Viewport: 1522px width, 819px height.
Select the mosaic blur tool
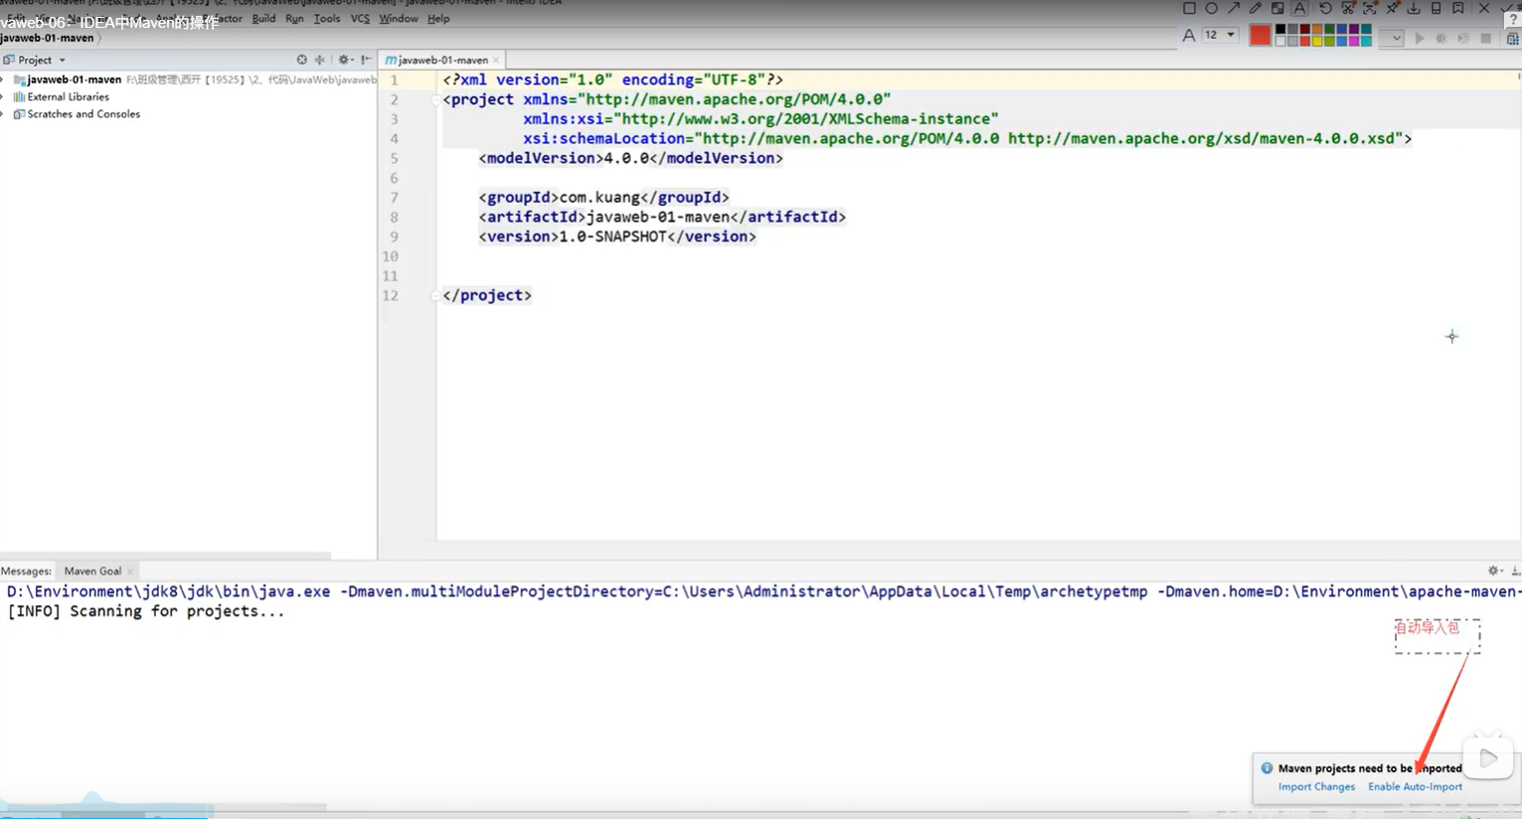tap(1277, 8)
